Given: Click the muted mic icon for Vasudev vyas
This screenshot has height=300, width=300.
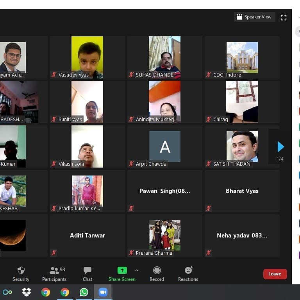Looking at the screenshot, I should [54, 75].
